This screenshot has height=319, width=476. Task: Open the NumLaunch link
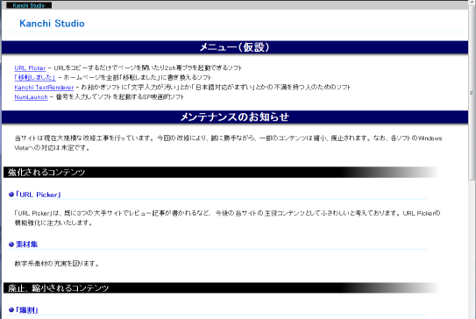click(x=31, y=97)
